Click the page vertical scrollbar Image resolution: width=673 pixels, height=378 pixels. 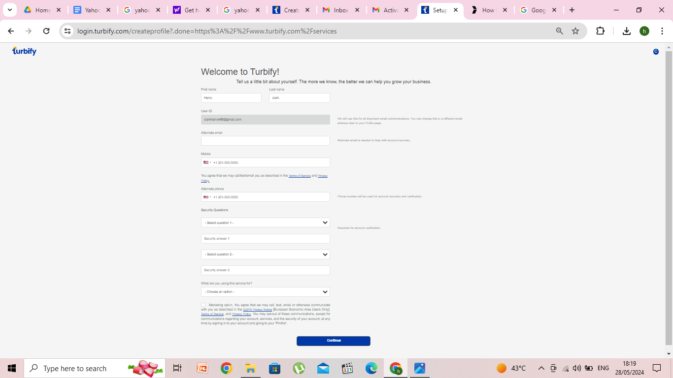[x=669, y=197]
